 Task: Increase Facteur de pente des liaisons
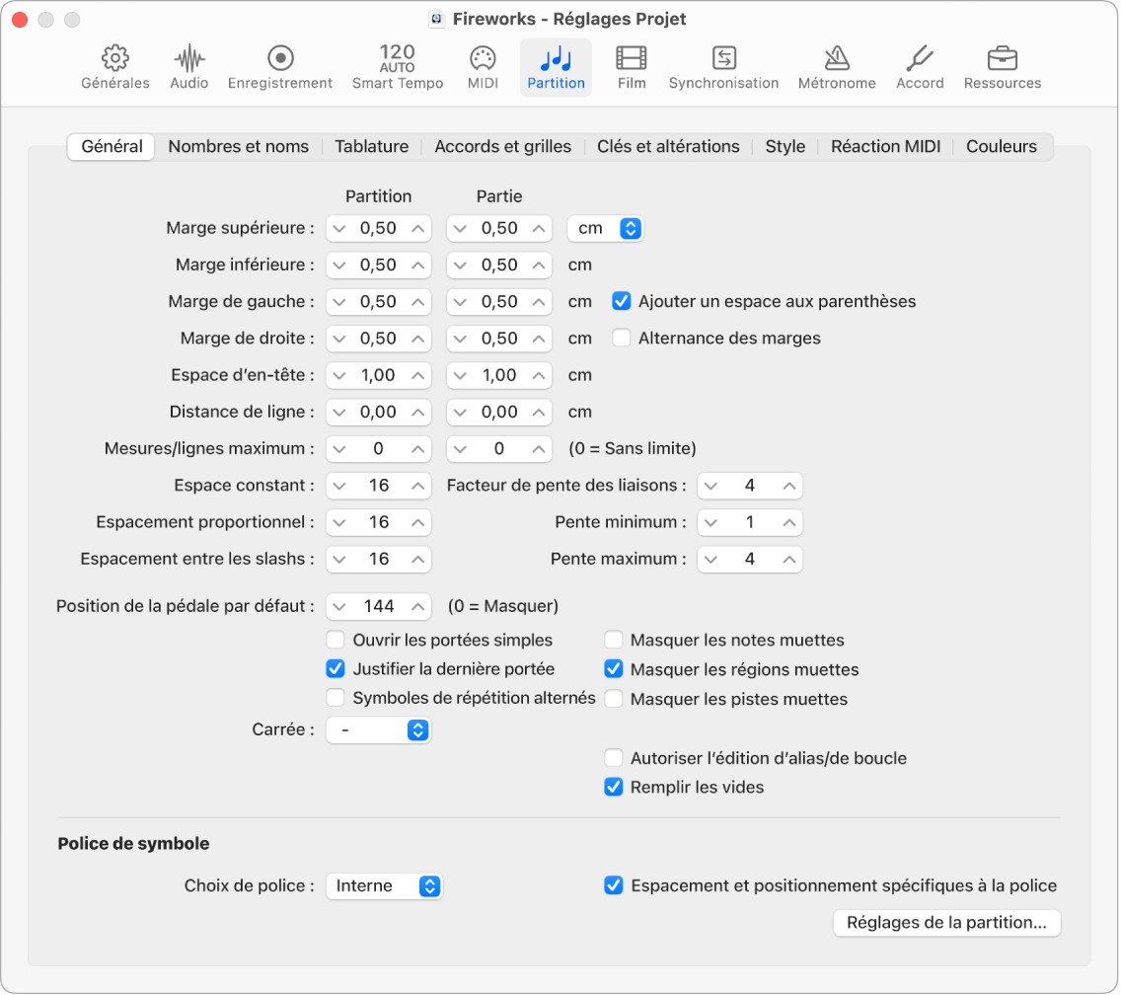click(x=789, y=486)
